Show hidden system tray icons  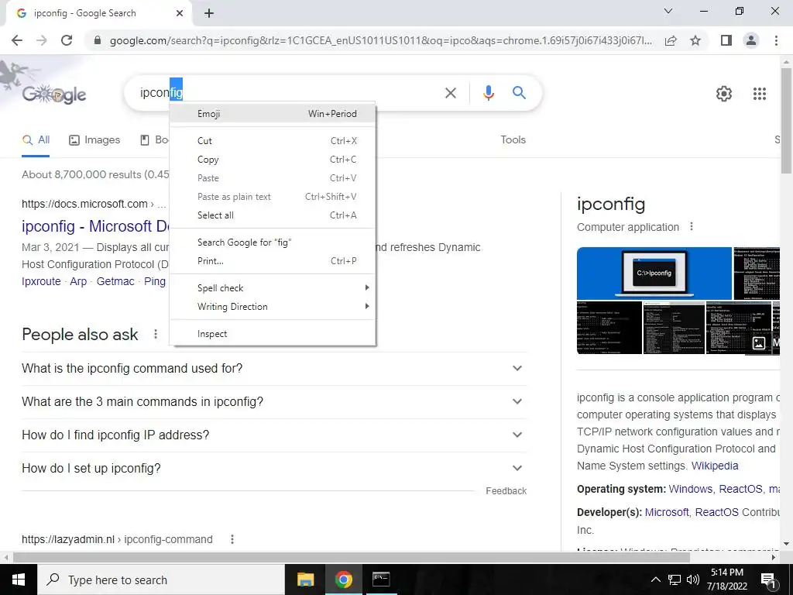click(x=655, y=580)
